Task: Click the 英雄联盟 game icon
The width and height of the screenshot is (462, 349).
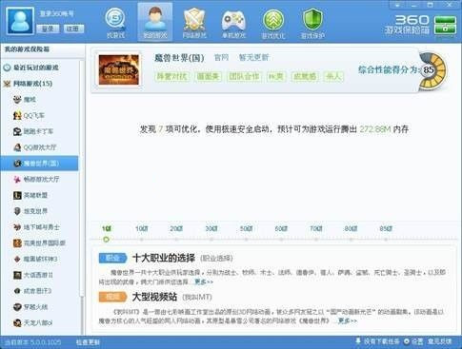Action: point(17,195)
